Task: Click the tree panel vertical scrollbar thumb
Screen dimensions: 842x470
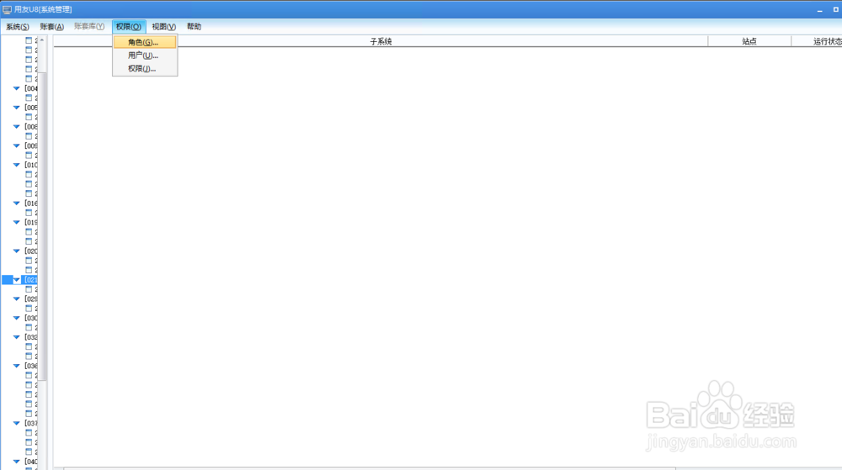Action: 42,225
